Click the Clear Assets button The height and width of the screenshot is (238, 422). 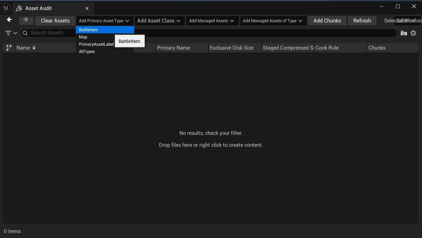click(x=55, y=21)
